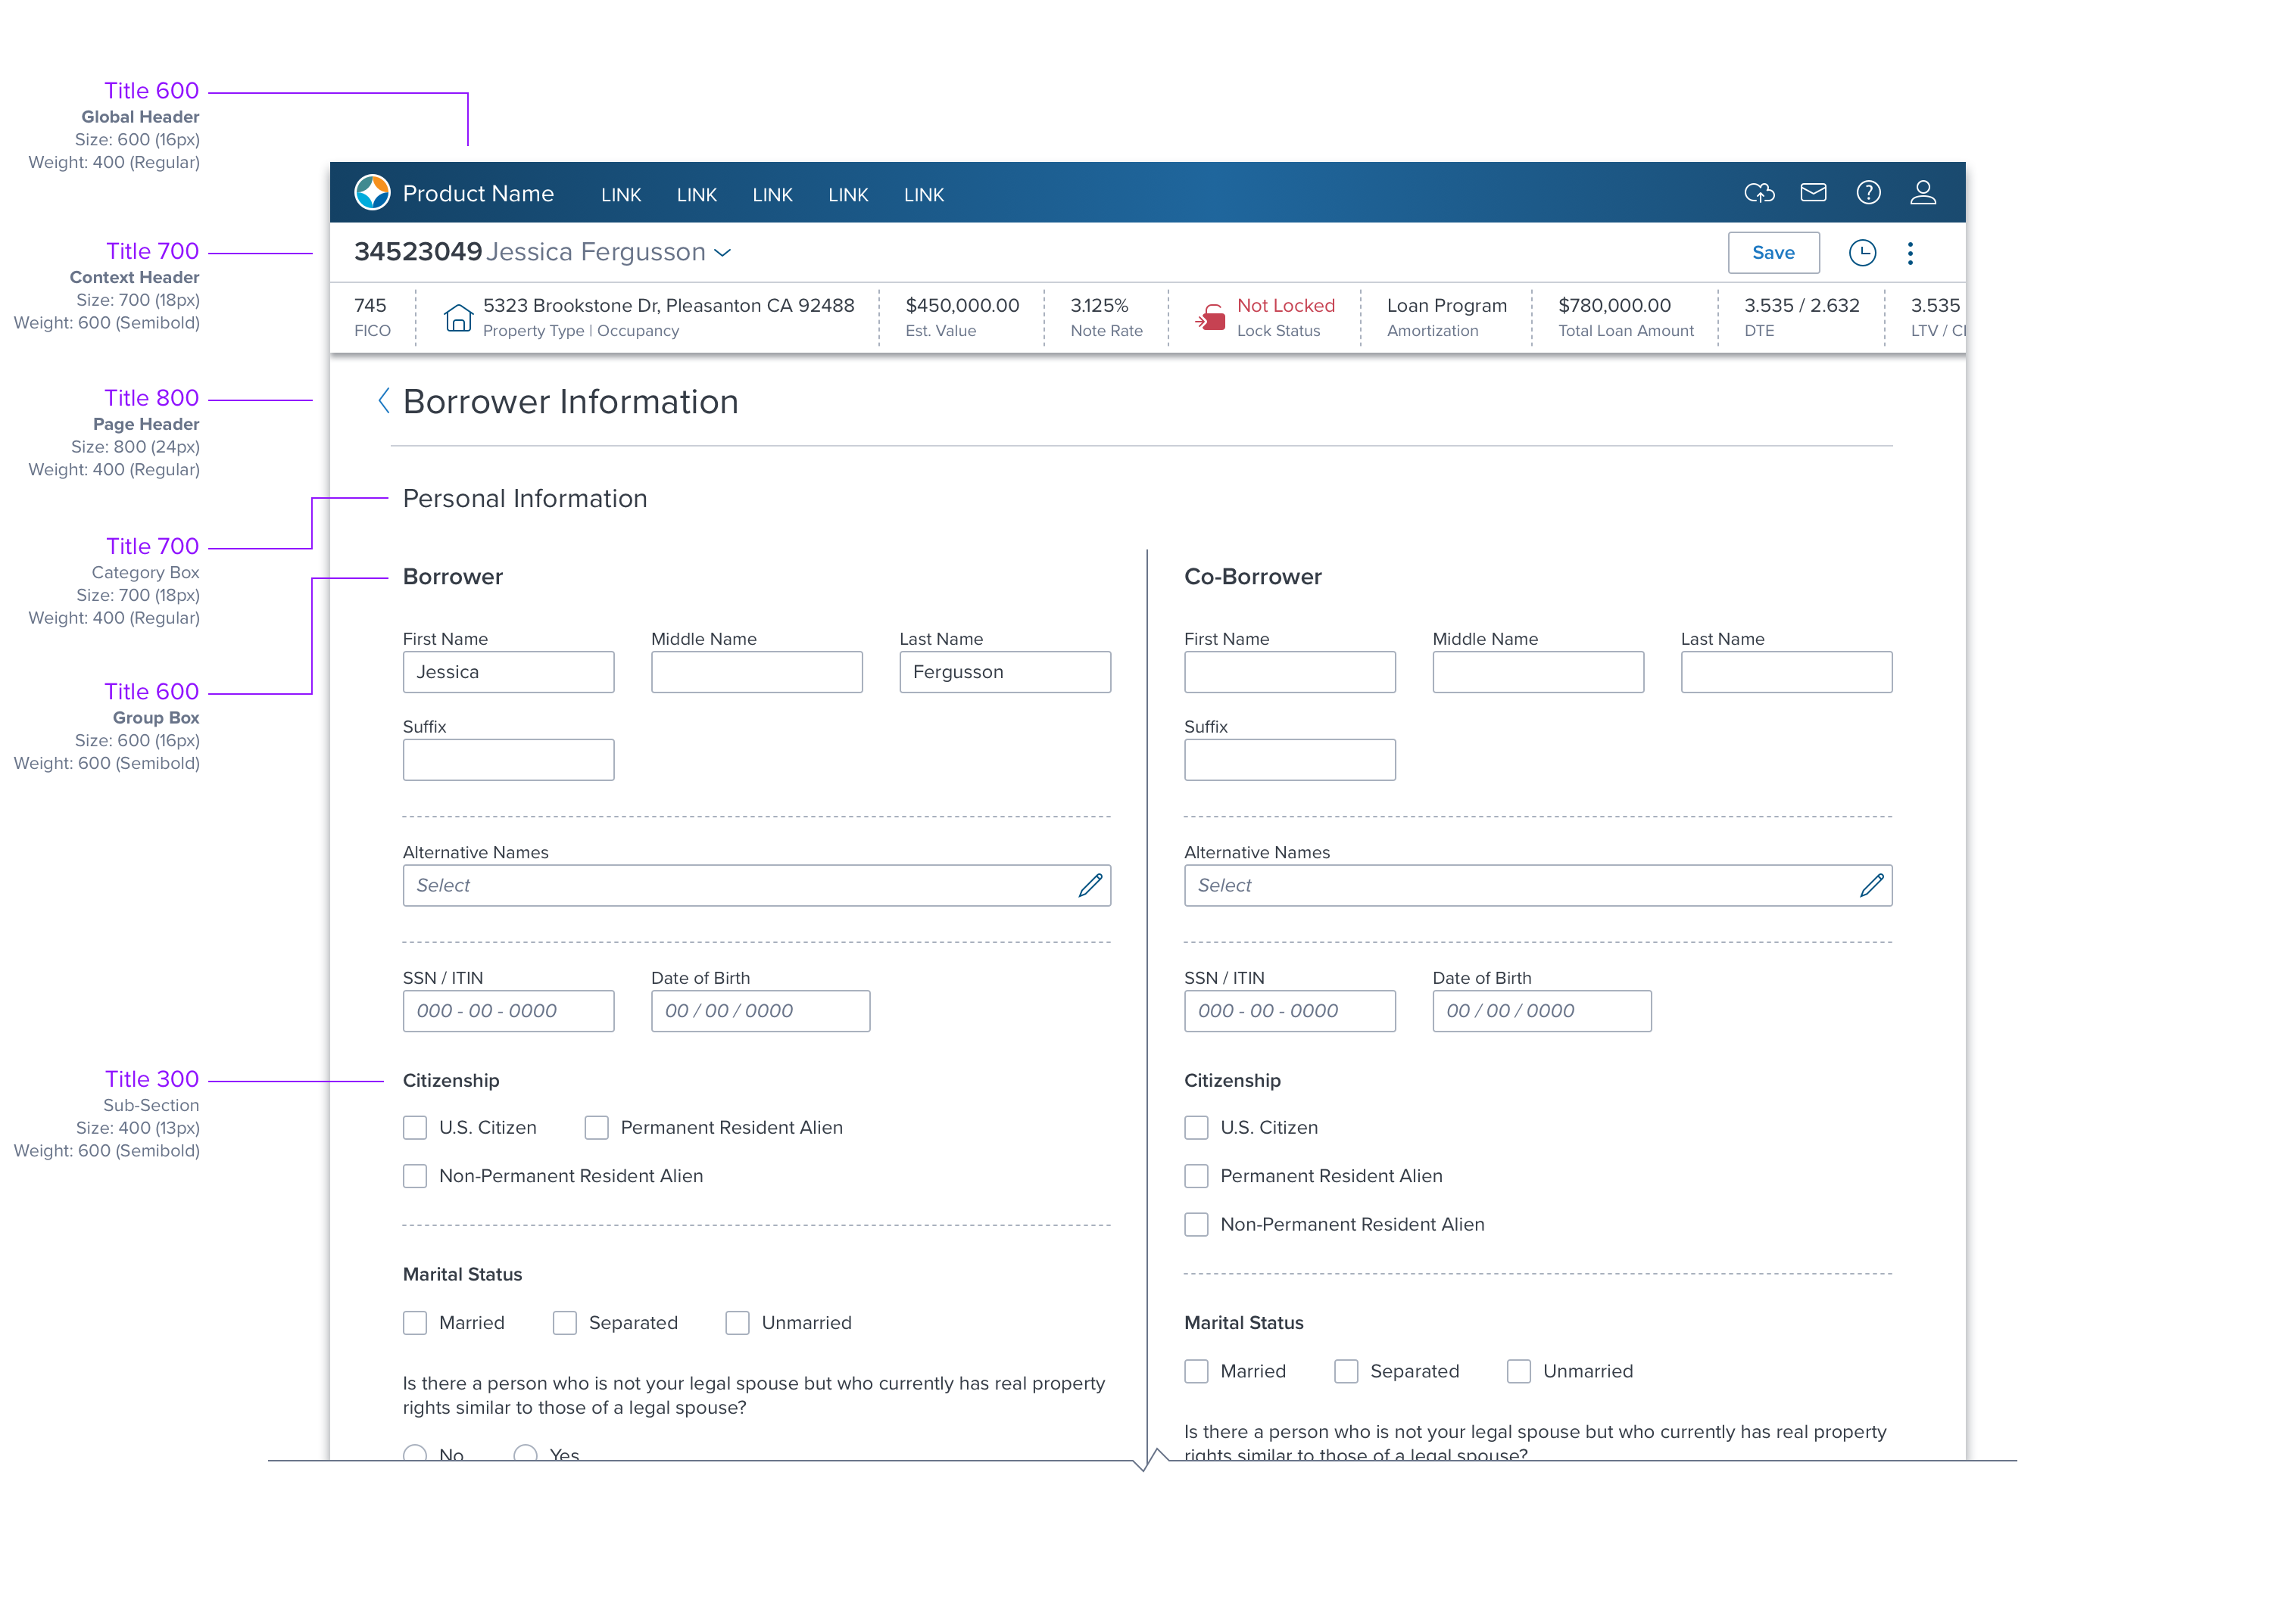Expand the Jessica Fergusson borrower dropdown
The image size is (2296, 1606).
[722, 253]
